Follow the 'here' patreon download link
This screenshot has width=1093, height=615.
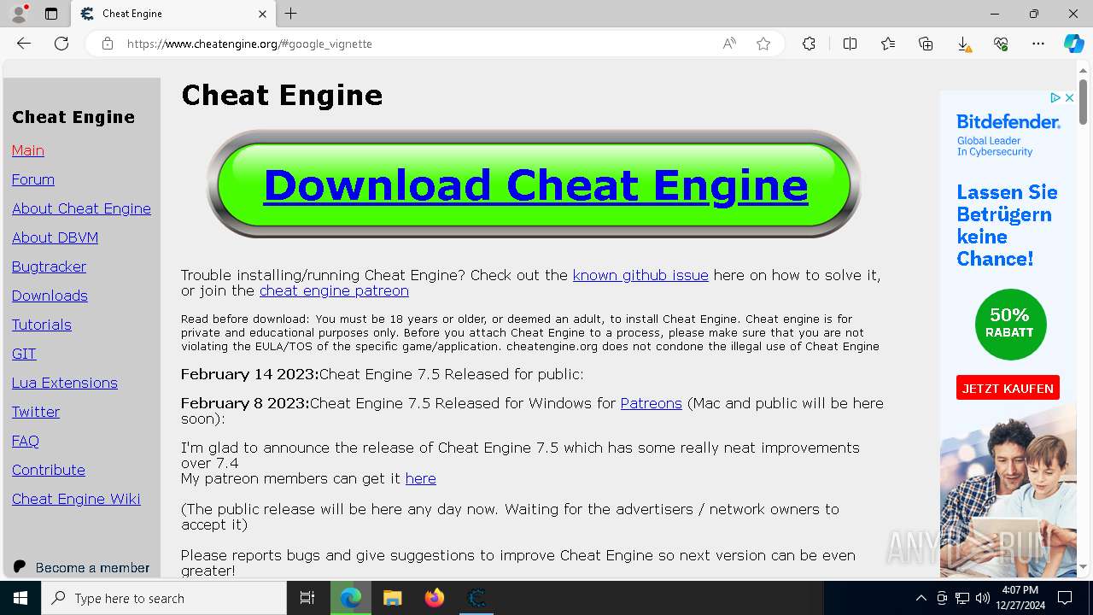pos(420,478)
